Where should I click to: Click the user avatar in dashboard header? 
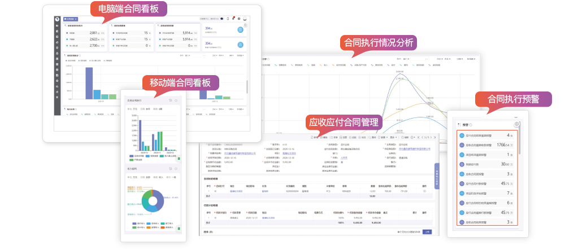point(245,19)
